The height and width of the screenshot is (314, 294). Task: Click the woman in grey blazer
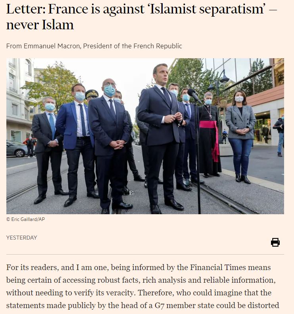click(241, 136)
